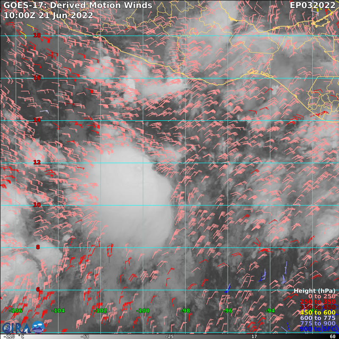The width and height of the screenshot is (339, 339).
Task: Click the latitude label '16'
Action: 37,78
